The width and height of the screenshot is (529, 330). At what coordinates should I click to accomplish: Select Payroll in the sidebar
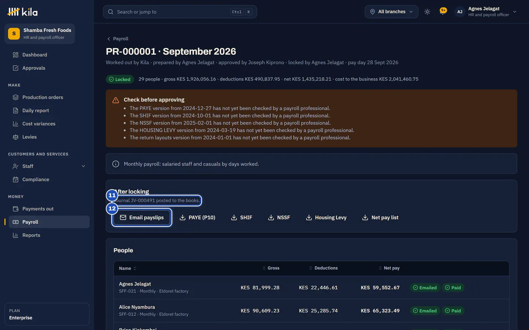pyautogui.click(x=49, y=222)
